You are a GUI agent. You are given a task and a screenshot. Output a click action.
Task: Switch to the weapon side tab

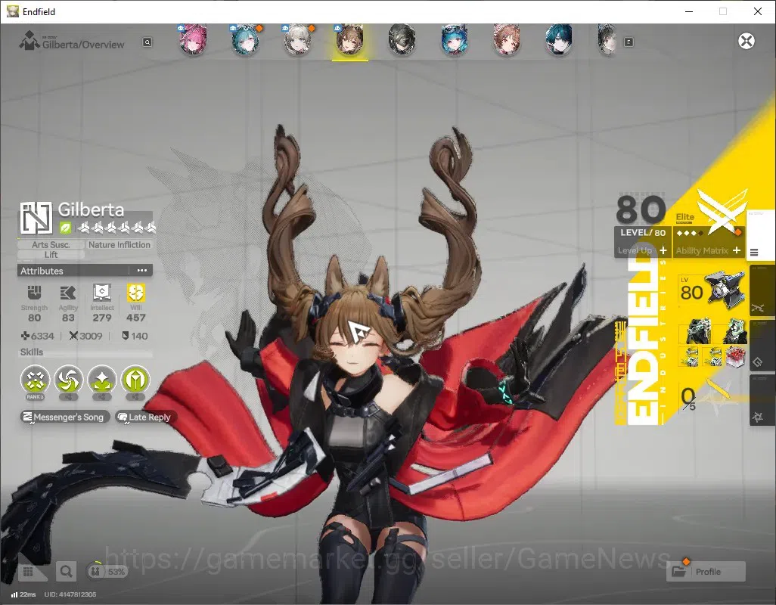pyautogui.click(x=762, y=291)
